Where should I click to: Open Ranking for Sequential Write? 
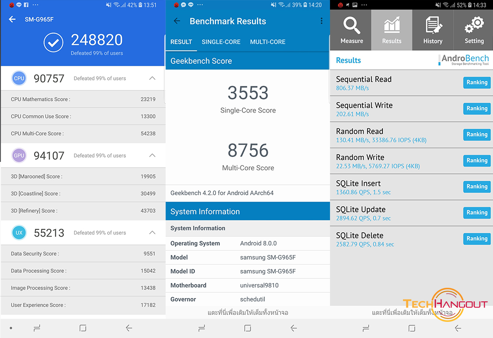(x=477, y=109)
